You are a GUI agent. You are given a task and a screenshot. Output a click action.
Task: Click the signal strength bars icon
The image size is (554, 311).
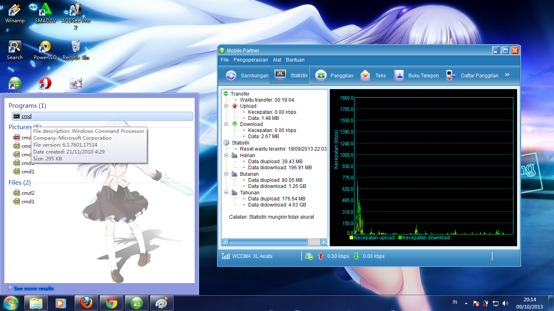pos(225,256)
